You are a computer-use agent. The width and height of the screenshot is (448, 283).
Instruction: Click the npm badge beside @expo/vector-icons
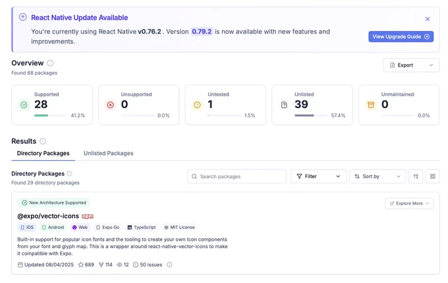(x=88, y=216)
